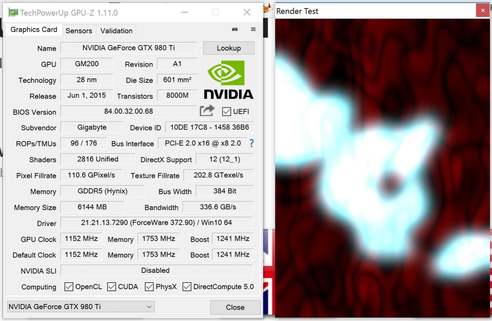Click the Render Test window title

(x=297, y=11)
